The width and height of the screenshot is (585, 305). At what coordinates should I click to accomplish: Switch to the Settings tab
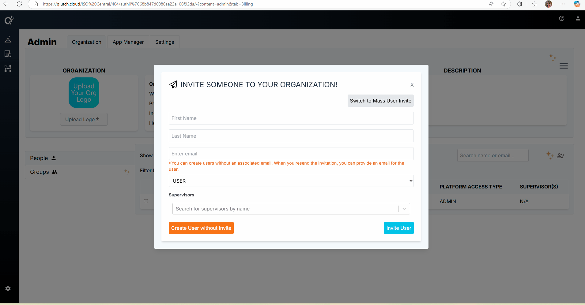pyautogui.click(x=164, y=42)
